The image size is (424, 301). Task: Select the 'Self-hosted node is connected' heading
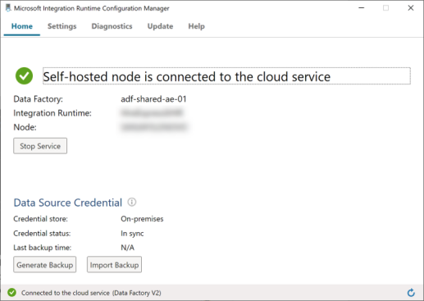pyautogui.click(x=226, y=76)
